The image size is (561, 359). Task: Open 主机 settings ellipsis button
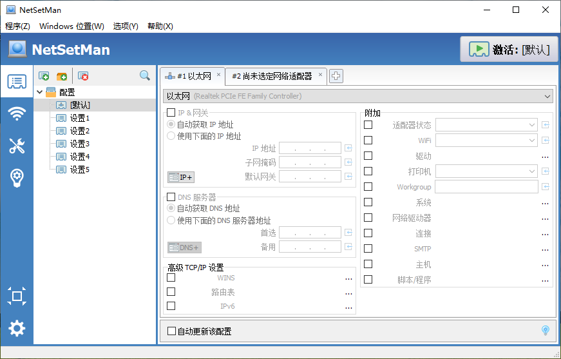point(545,266)
